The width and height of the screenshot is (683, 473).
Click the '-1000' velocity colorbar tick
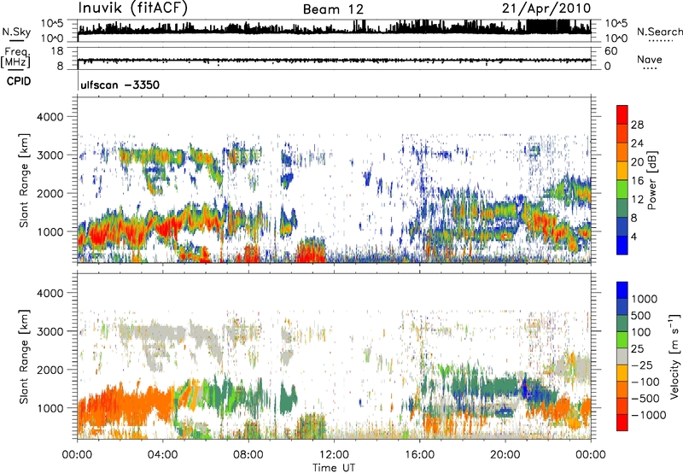click(x=649, y=415)
